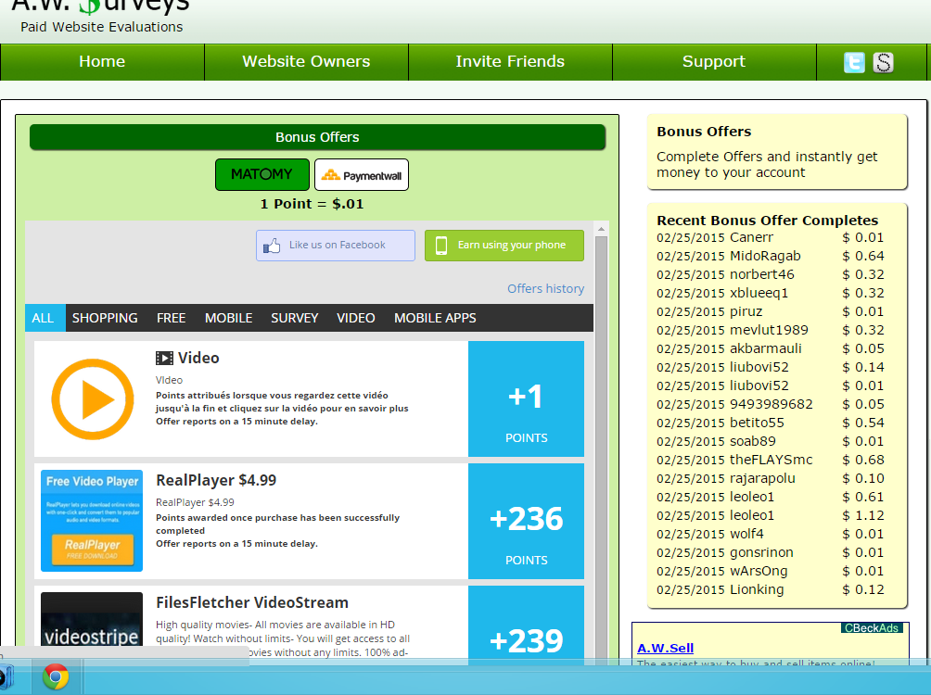Click the scroll up arrow of the offers list
The width and height of the screenshot is (931, 695).
click(x=601, y=229)
